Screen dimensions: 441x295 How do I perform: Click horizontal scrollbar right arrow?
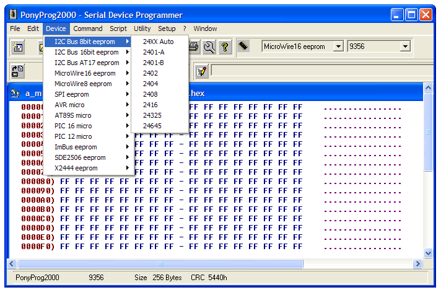click(x=417, y=264)
